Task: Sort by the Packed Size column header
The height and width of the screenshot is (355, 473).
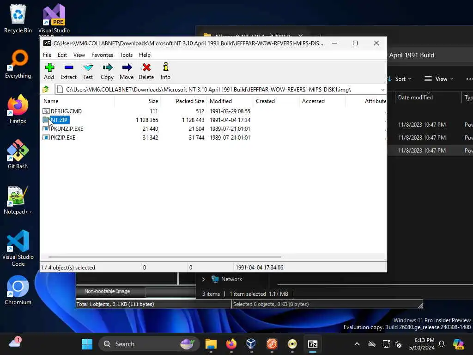Action: click(x=183, y=101)
